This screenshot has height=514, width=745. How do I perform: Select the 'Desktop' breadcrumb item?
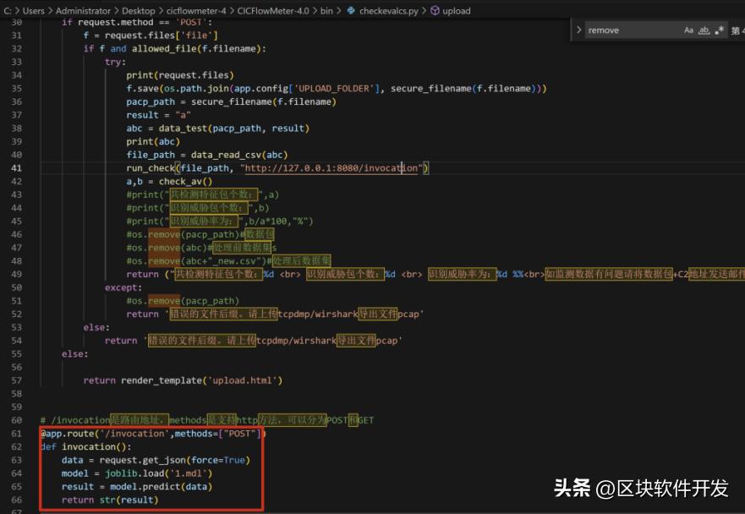[138, 11]
